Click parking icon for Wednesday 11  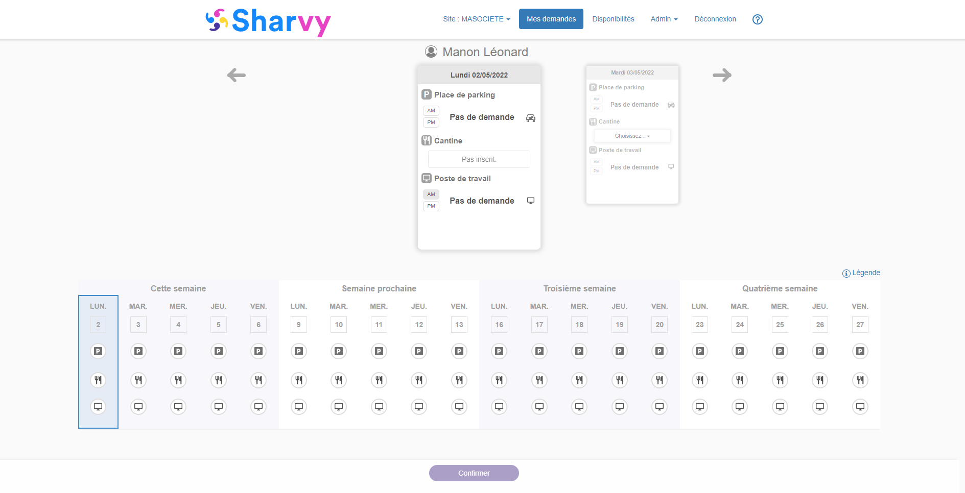379,351
